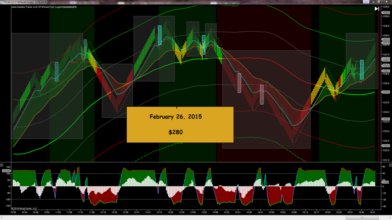Click the 60 label on the right indicator scale
Viewport: 392px width, 220px height.
384,167
